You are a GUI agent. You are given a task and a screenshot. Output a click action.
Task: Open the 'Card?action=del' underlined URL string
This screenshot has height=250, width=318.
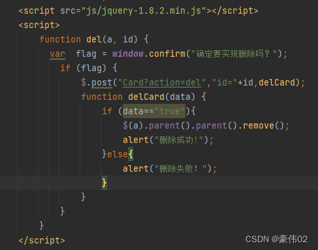[x=162, y=83]
